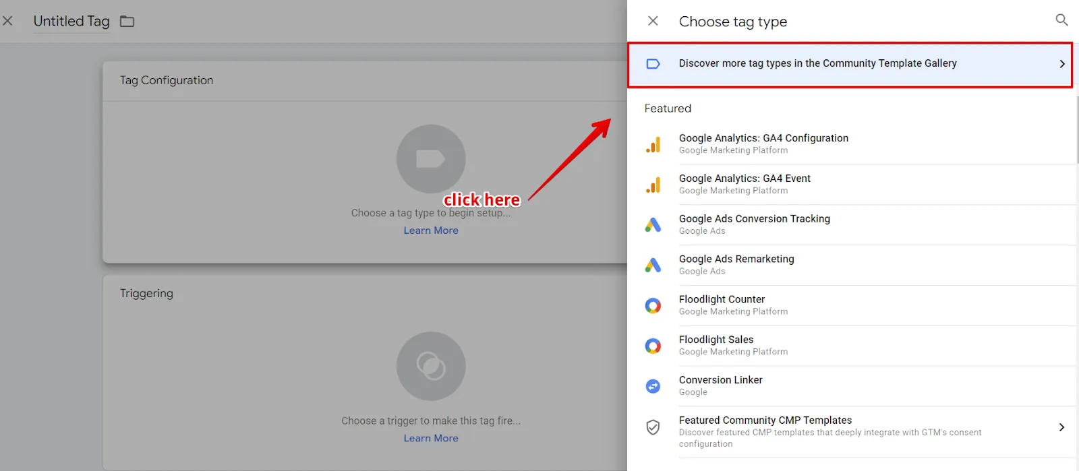Select Google Analytics: GA4 Event tag
This screenshot has height=471, width=1079.
(851, 184)
